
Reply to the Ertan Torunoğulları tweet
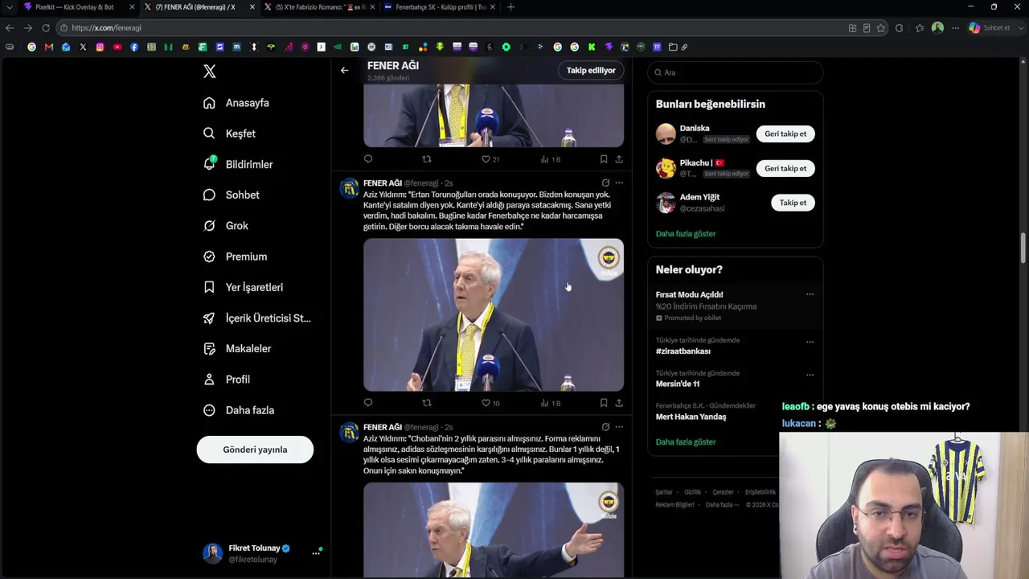tap(368, 403)
